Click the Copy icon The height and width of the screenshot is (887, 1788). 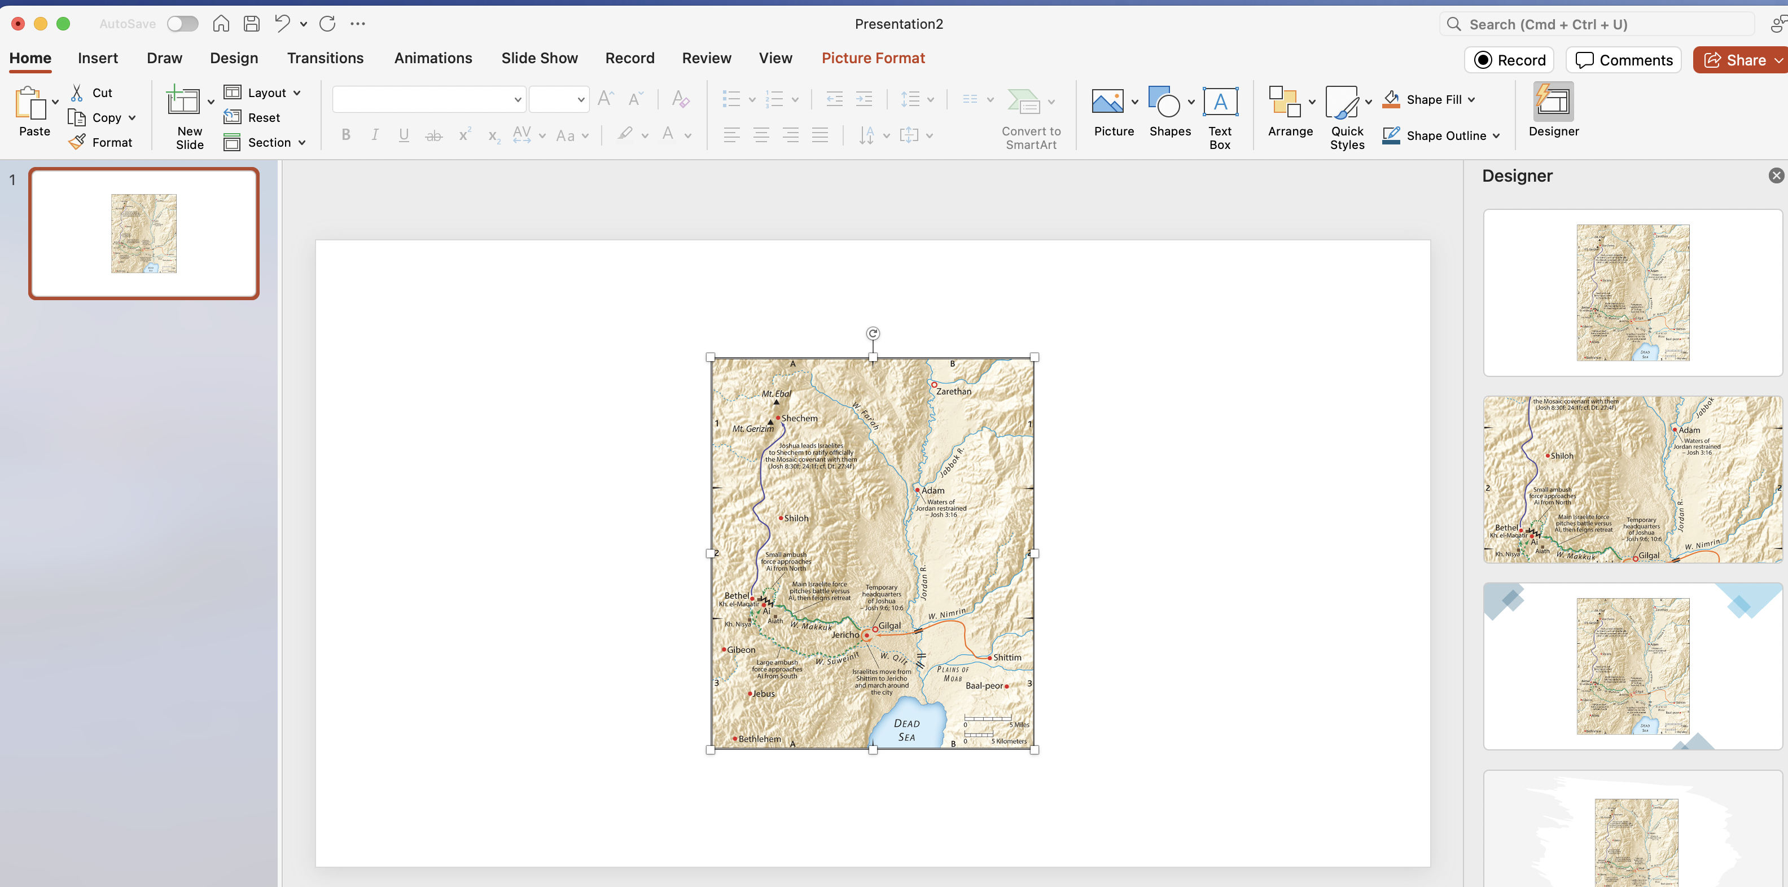(x=76, y=117)
